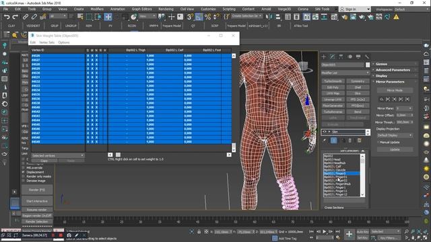Click the Symmetry modifier button

358,81
